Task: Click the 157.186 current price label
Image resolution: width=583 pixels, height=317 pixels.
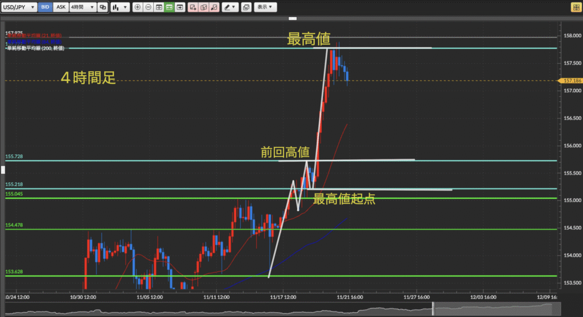Action: pos(571,81)
